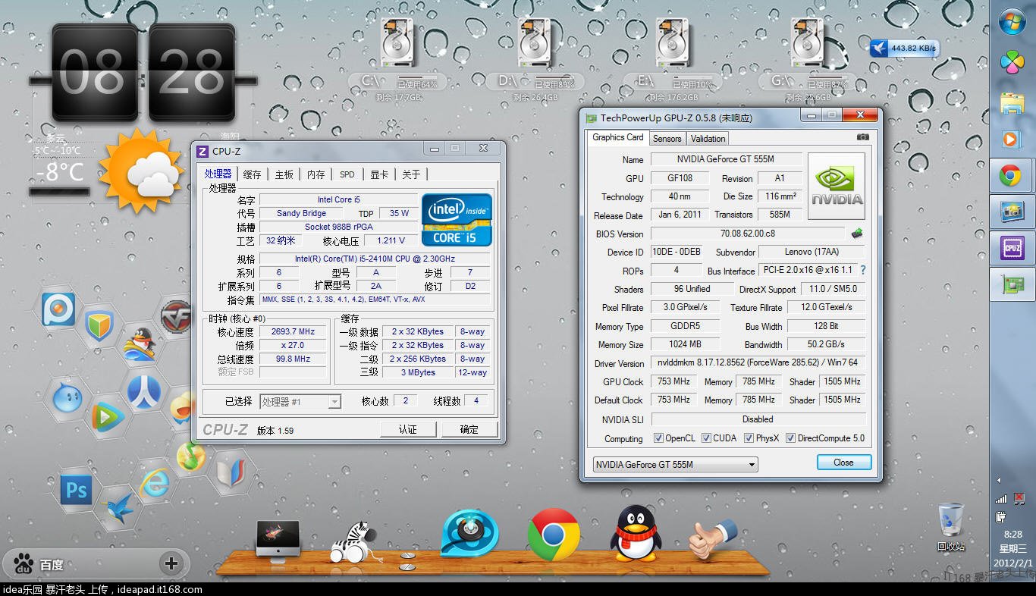Open the Recycle Bin on the desktop
This screenshot has height=596, width=1036.
tap(950, 527)
